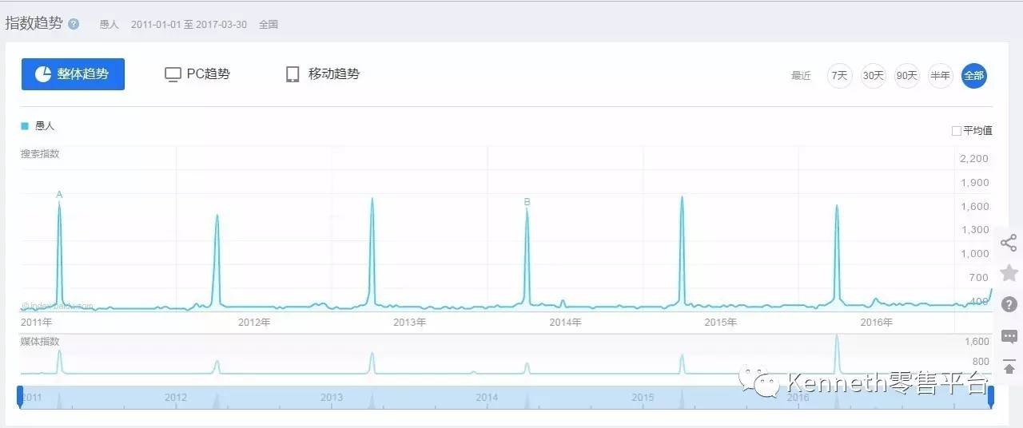The image size is (1023, 428).
Task: Select the 全部 time range
Action: [974, 76]
